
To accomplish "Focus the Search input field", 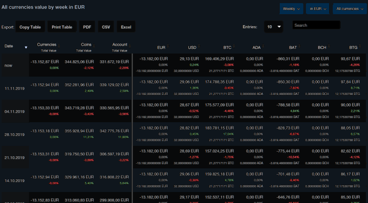I will coord(316,25).
